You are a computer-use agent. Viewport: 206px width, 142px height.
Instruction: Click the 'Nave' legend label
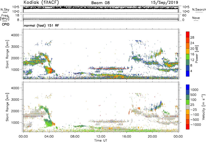tap(196, 18)
